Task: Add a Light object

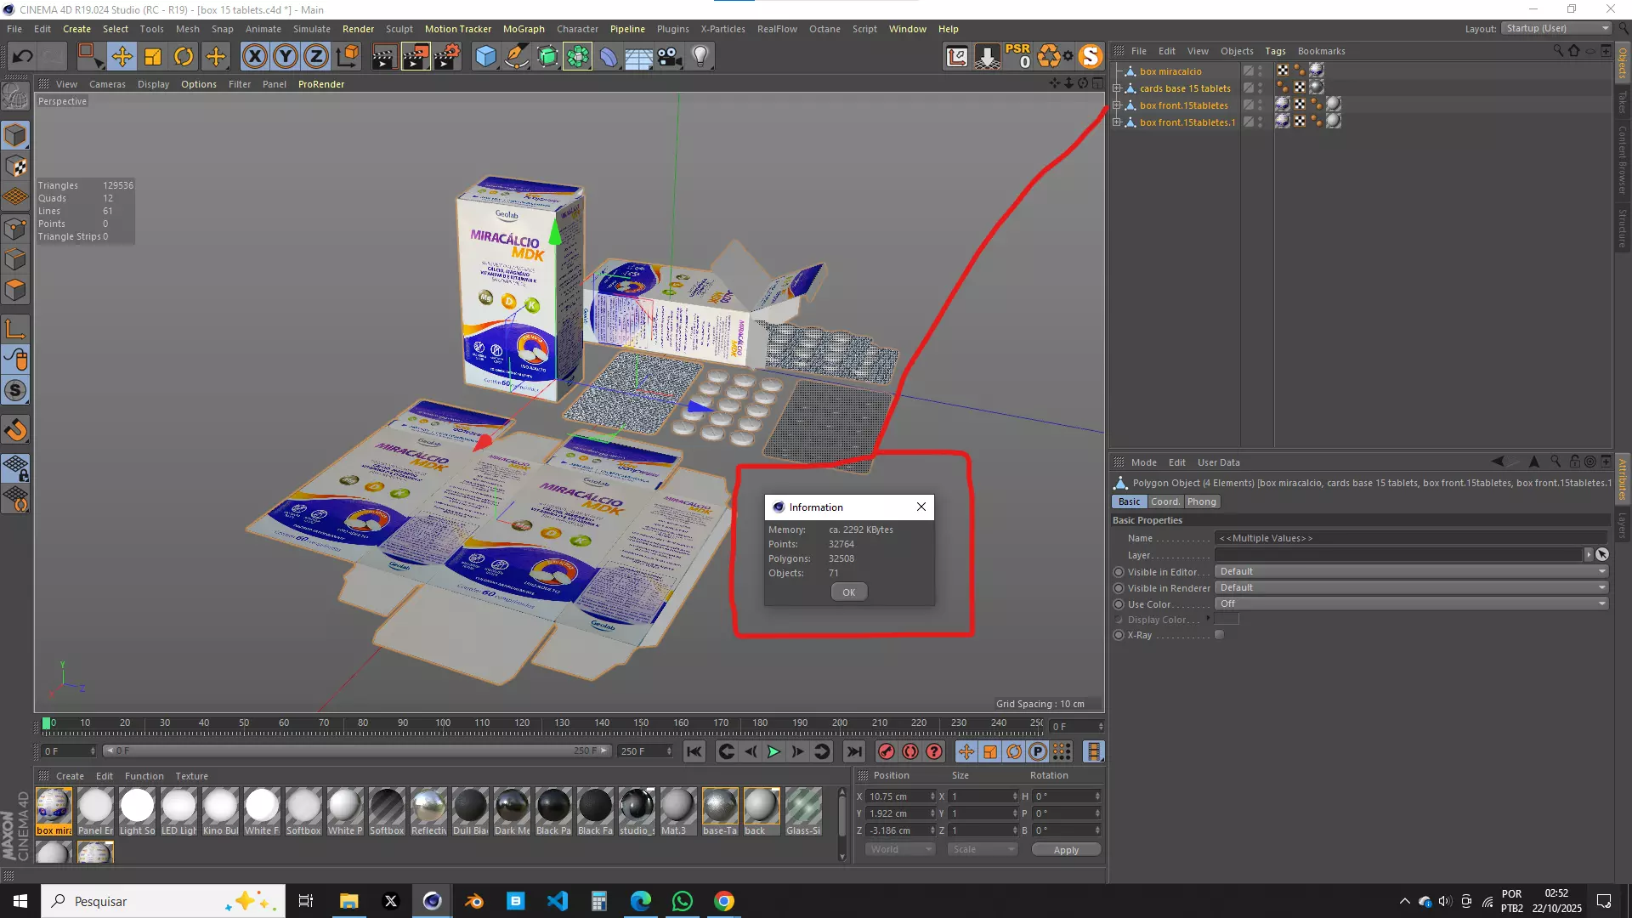Action: coord(700,57)
